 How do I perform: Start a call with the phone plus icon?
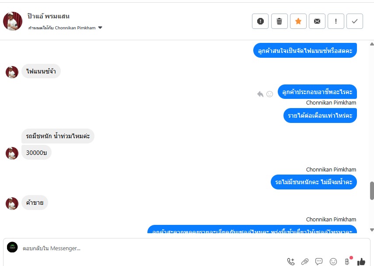(291, 262)
